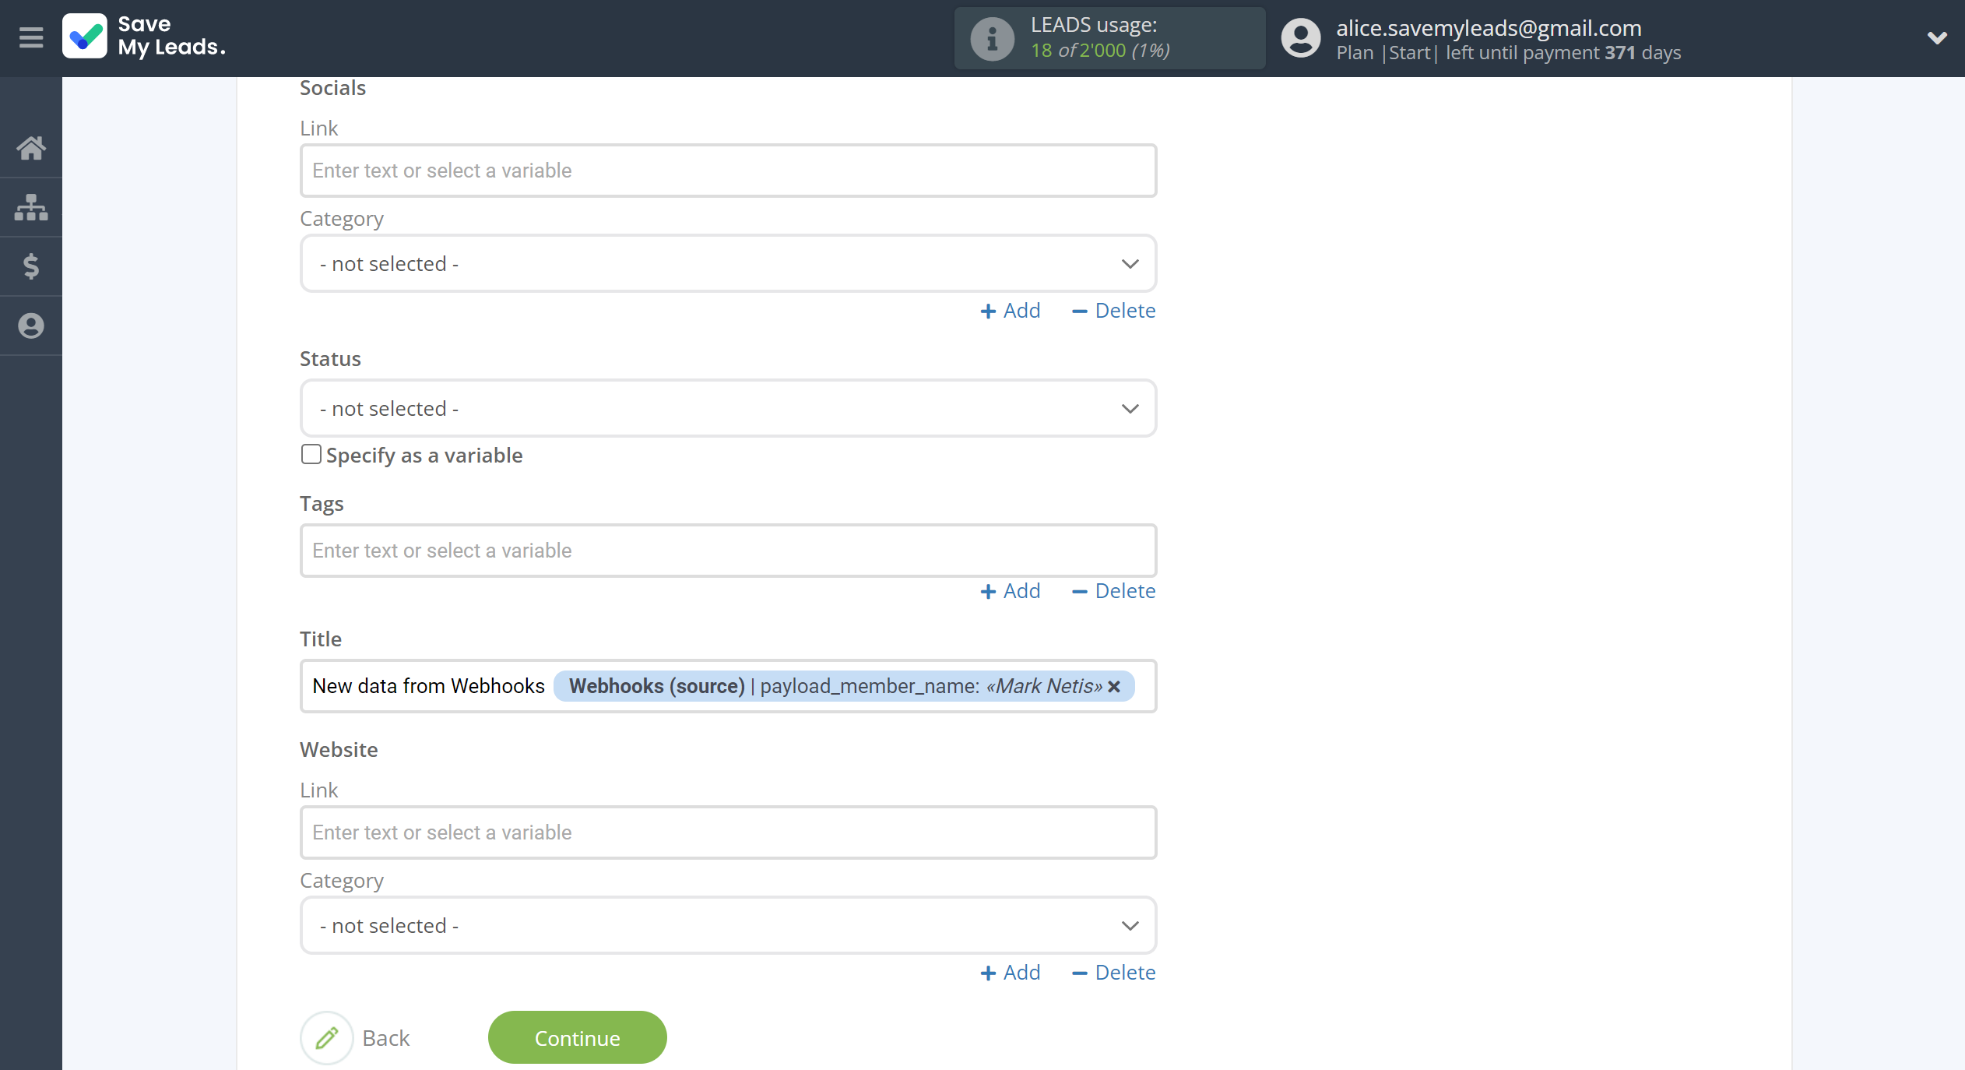Click the pencil Back icon
The height and width of the screenshot is (1070, 1965).
pos(327,1038)
